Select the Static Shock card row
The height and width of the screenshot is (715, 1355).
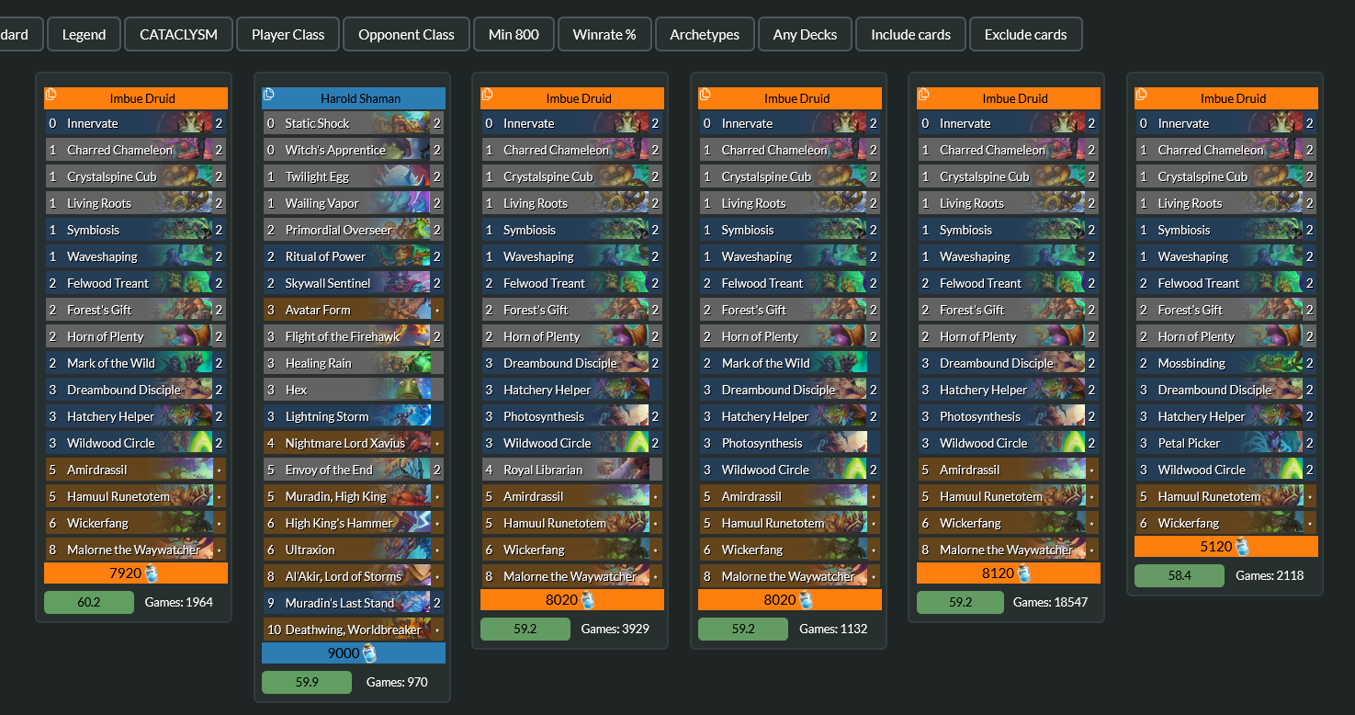click(x=354, y=123)
